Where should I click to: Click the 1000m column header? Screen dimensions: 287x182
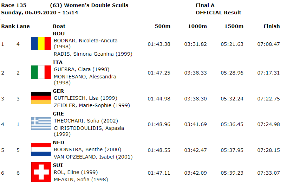[x=197, y=26]
